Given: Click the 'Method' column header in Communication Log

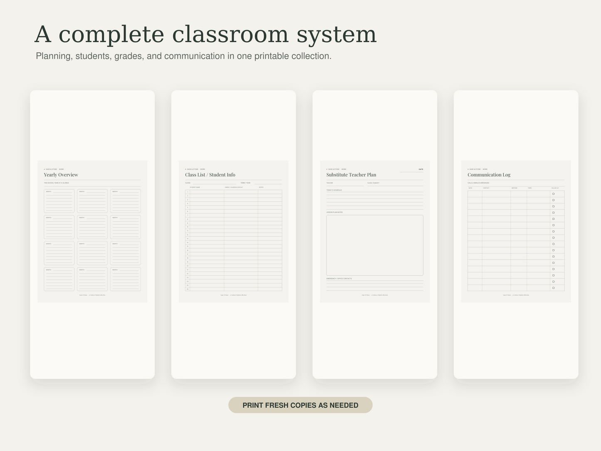Looking at the screenshot, I should tap(514, 188).
